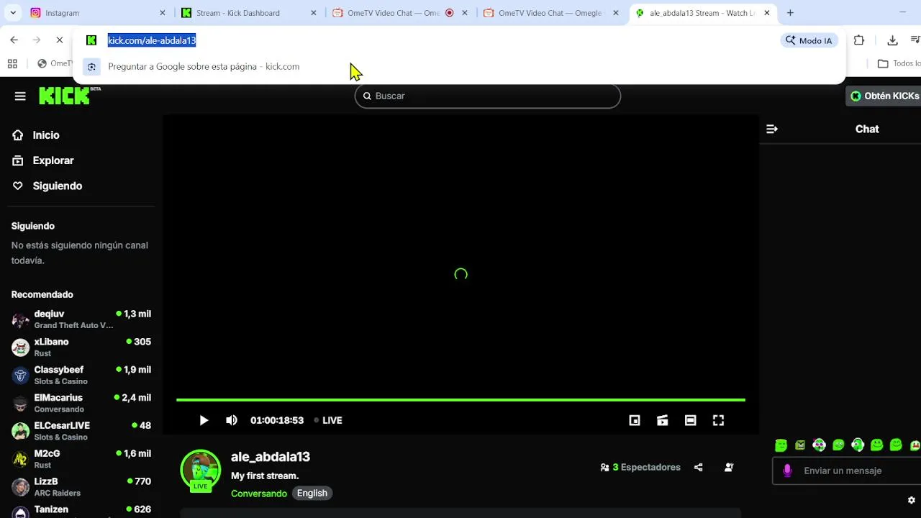Open recommended channel deqiuv
The image size is (921, 518).
81,319
